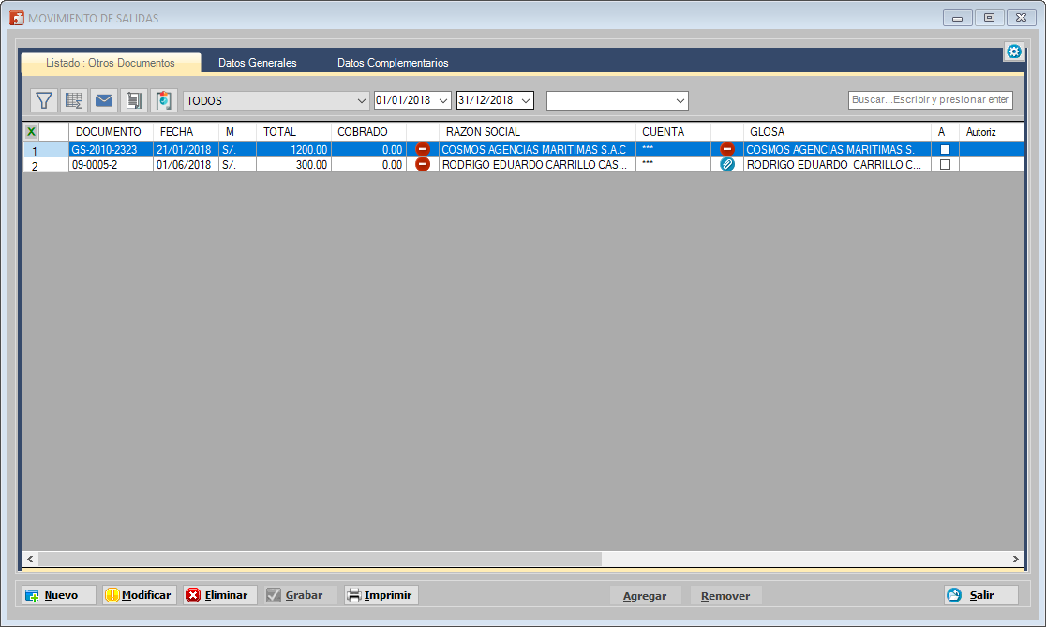Screen dimensions: 1046x627
Task: Click the COBRADO column header
Action: [369, 131]
